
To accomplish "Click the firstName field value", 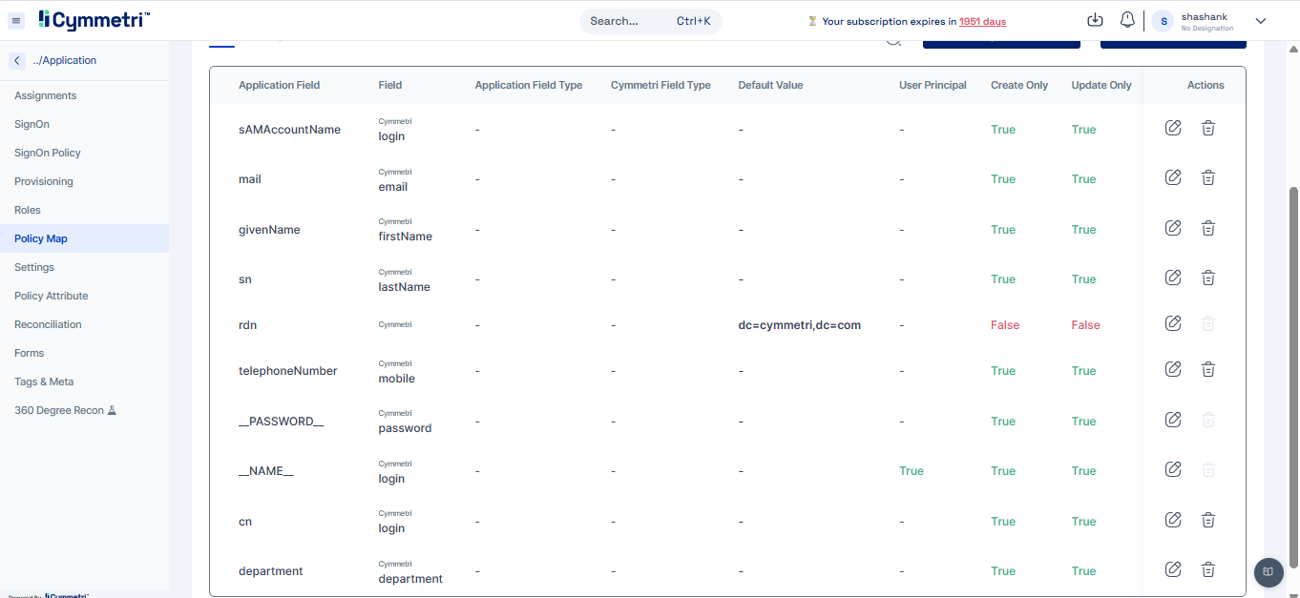I will 406,237.
